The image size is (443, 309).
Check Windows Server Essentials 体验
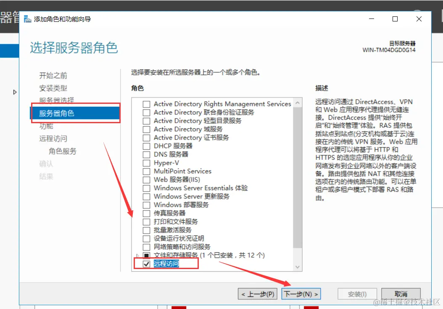(146, 188)
